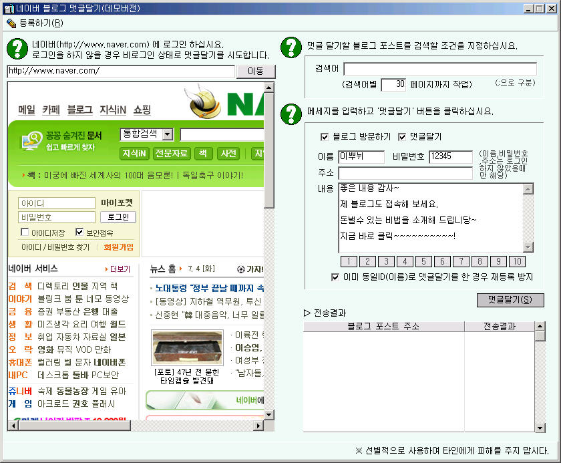Open the 블로그 tab on Naver page

tap(79, 110)
